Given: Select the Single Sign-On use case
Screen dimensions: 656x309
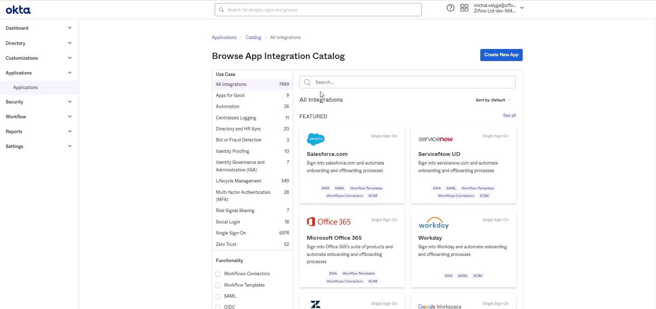Looking at the screenshot, I should pyautogui.click(x=231, y=233).
